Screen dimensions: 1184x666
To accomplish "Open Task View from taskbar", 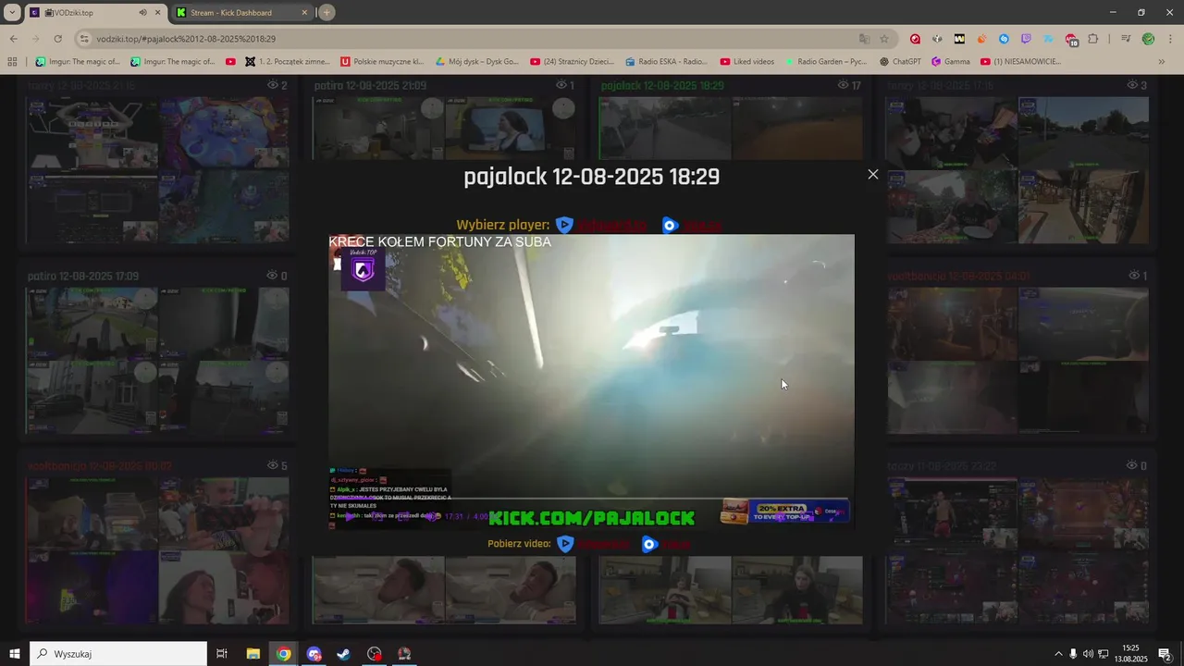I will (222, 654).
